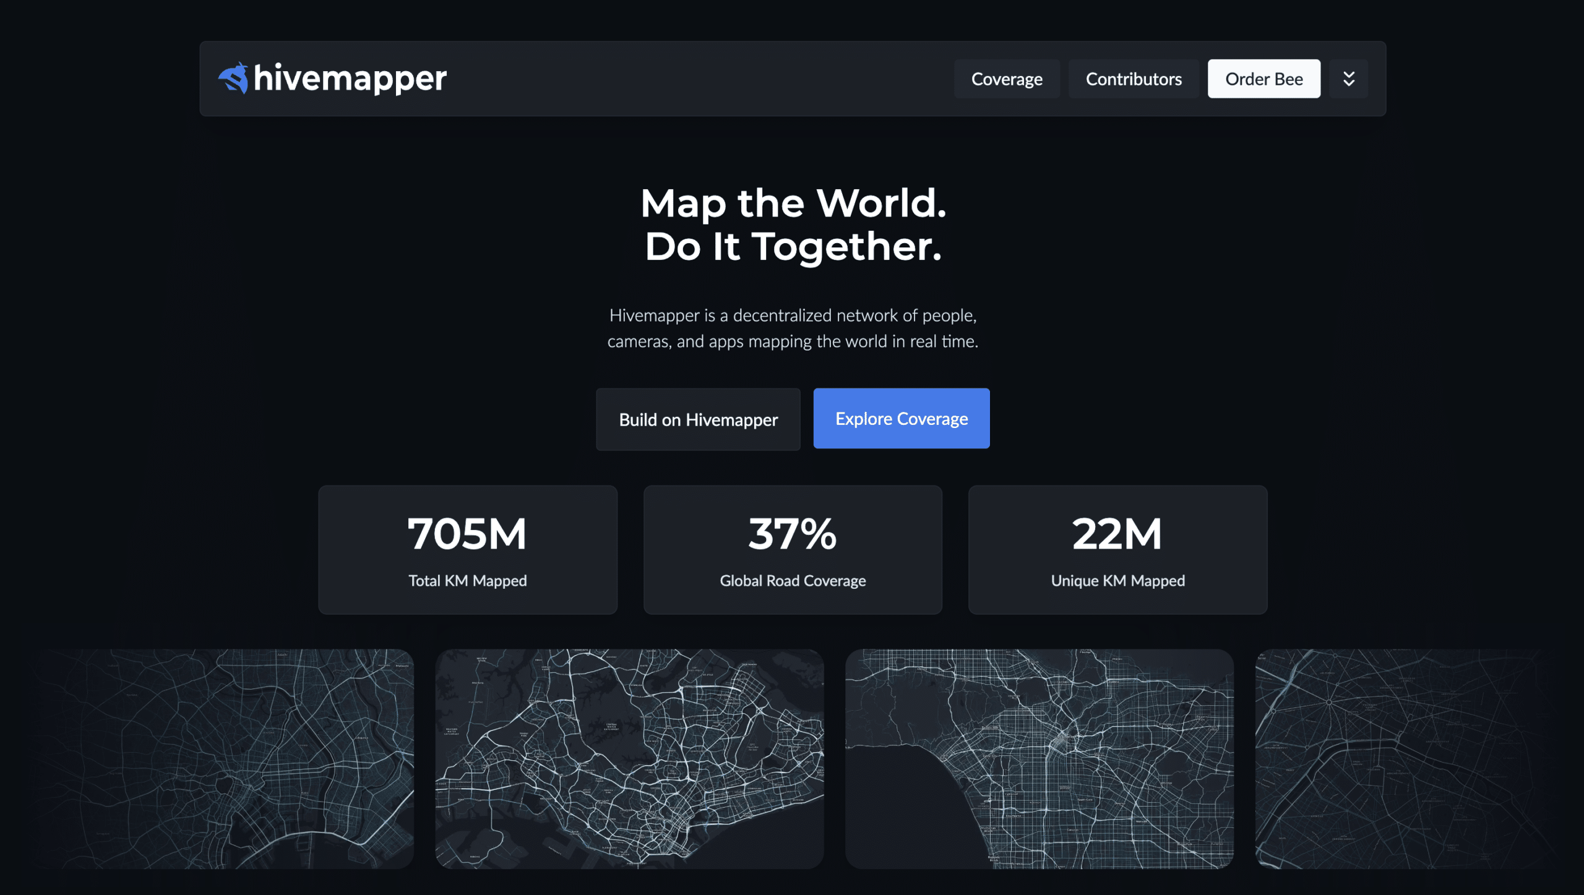The height and width of the screenshot is (895, 1584).
Task: Click the hivemapper wordmark text
Action: [x=350, y=79]
